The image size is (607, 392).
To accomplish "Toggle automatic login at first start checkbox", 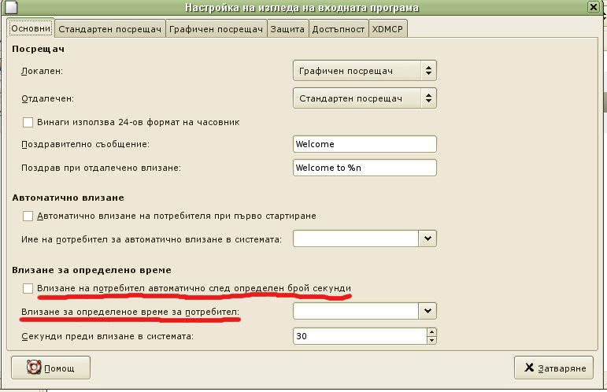I will pos(28,216).
